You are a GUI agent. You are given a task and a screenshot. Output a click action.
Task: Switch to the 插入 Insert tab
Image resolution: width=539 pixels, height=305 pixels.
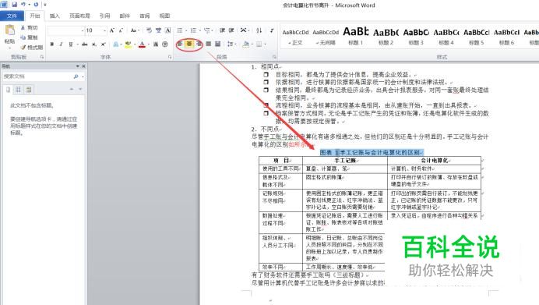click(55, 16)
